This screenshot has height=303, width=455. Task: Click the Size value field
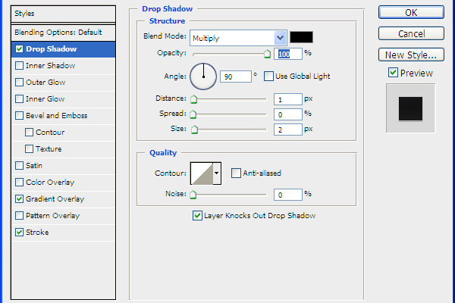288,130
